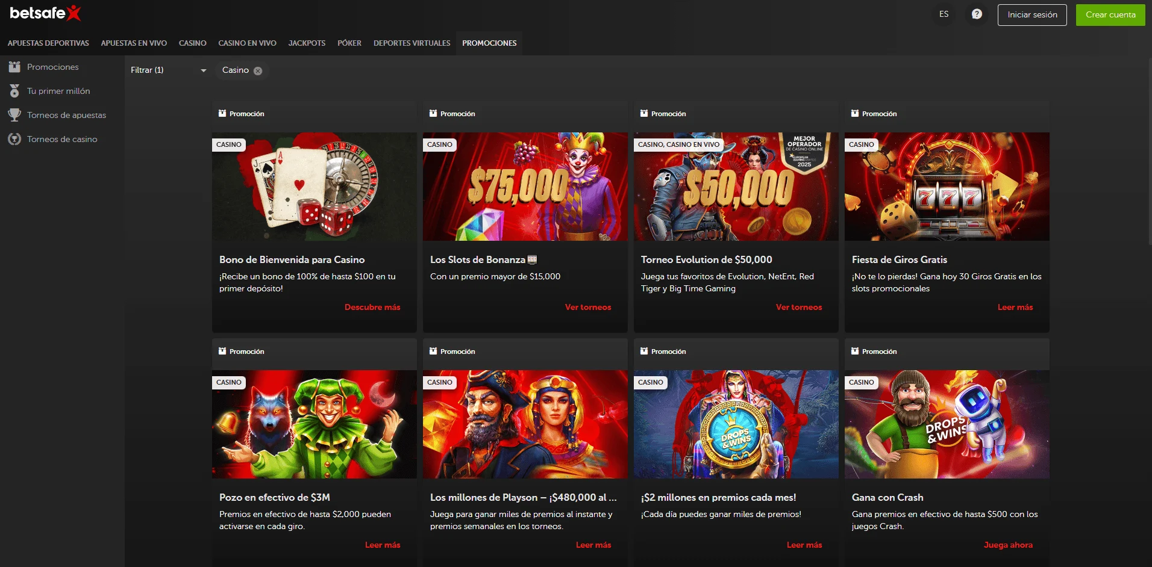
Task: Open the Drops & Wins wheel image
Action: pos(736,424)
